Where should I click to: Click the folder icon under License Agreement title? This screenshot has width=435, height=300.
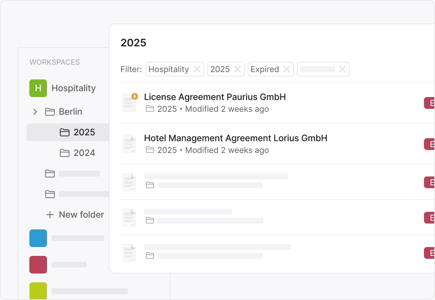pos(150,109)
